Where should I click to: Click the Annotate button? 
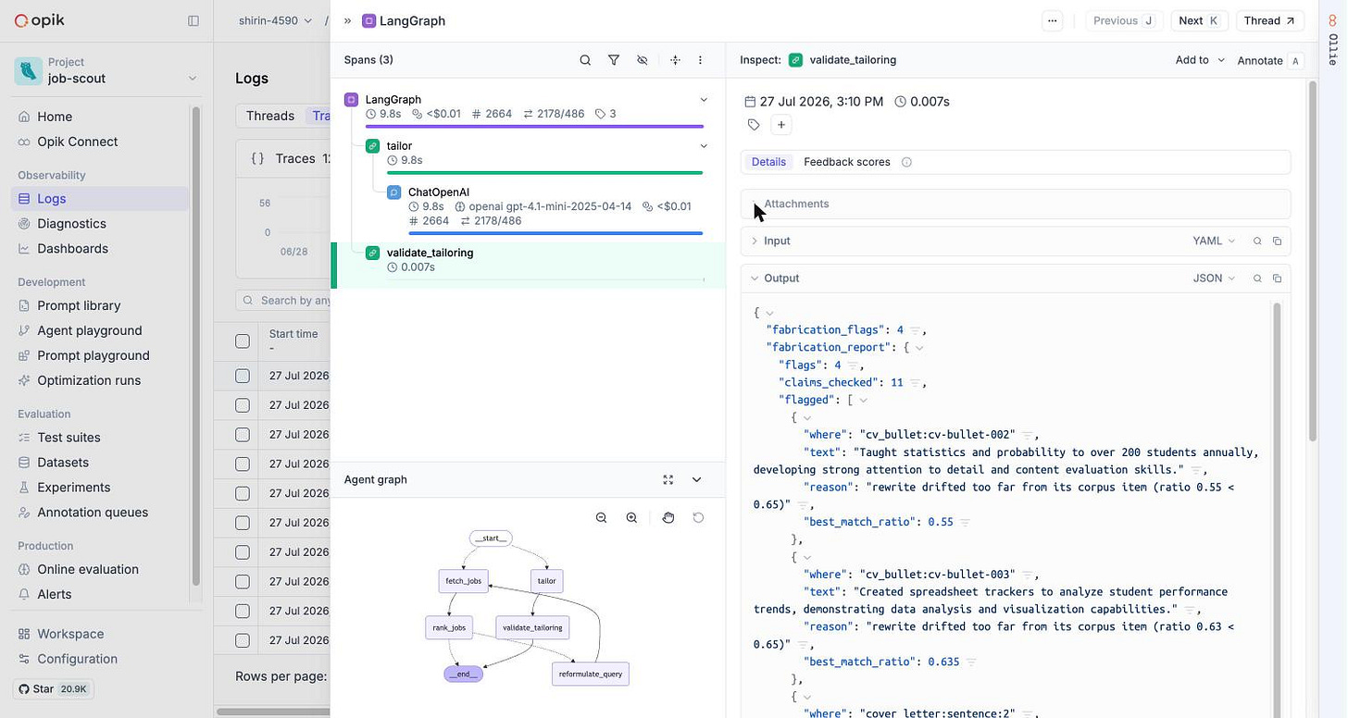click(x=1270, y=60)
